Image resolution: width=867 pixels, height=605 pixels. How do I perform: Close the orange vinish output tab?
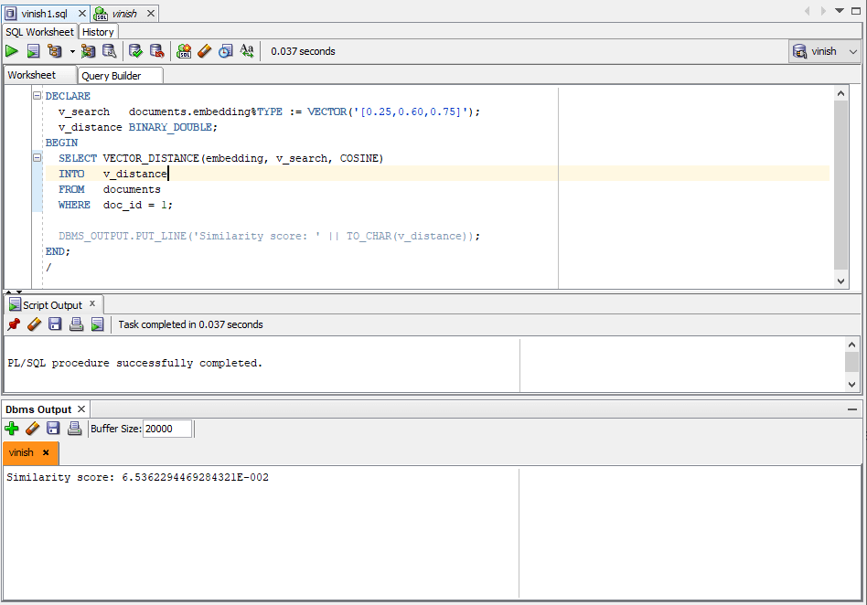click(x=46, y=452)
